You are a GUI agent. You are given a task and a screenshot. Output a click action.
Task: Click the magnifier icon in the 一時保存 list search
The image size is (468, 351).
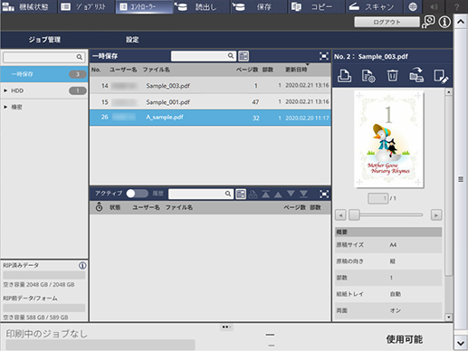pyautogui.click(x=231, y=56)
